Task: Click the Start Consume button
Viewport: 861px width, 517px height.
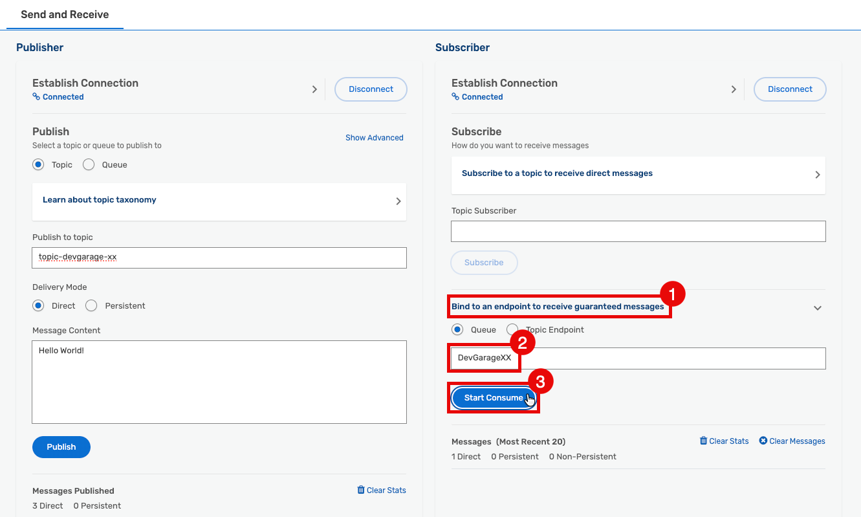Action: [x=494, y=398]
